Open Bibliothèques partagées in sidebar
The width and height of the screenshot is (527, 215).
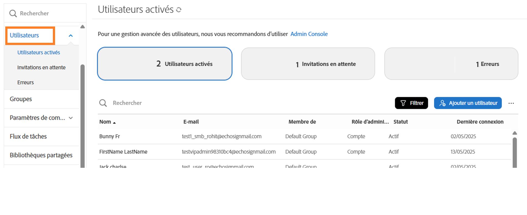click(41, 155)
